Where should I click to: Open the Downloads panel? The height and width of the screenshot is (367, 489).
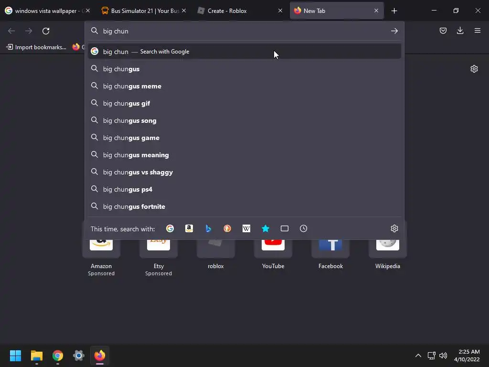(460, 31)
